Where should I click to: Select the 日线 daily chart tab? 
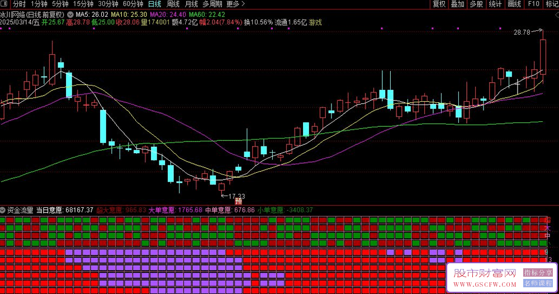[x=155, y=4]
